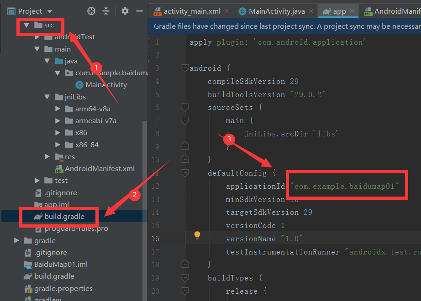Image resolution: width=421 pixels, height=301 pixels.
Task: Collapse the com.example.baidumap package
Action: click(x=58, y=73)
